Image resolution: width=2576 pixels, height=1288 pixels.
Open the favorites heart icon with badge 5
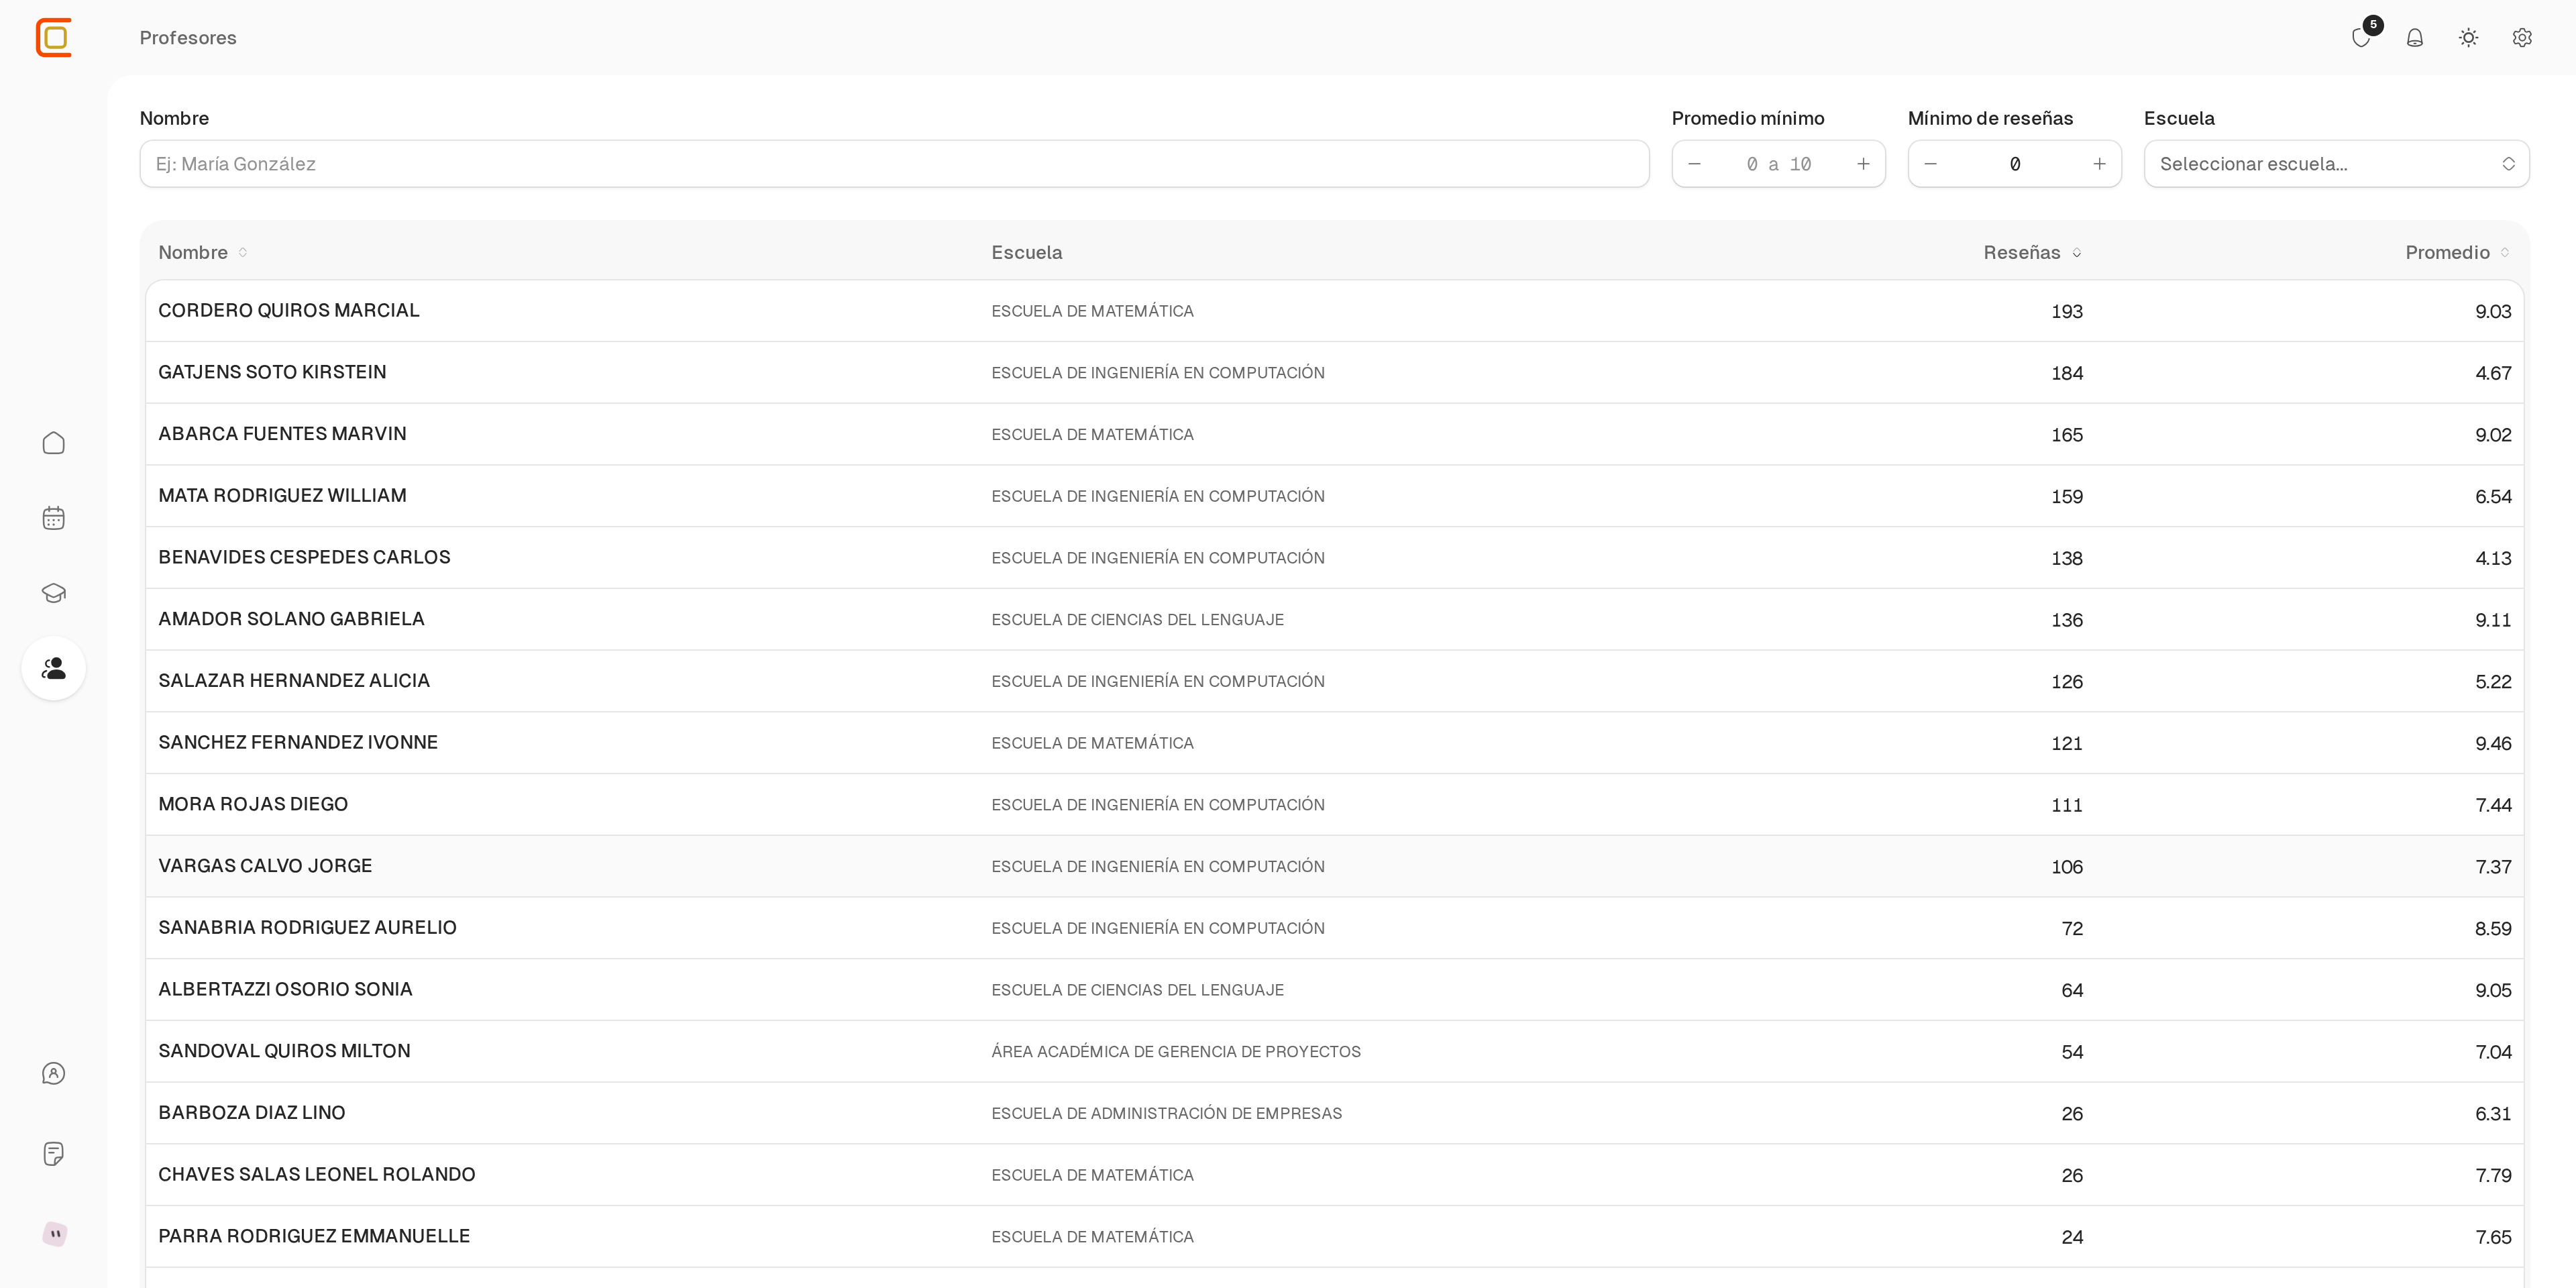tap(2361, 38)
